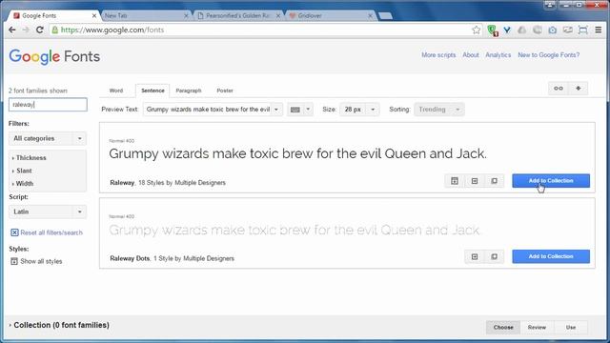Click the address bar URL

point(112,30)
